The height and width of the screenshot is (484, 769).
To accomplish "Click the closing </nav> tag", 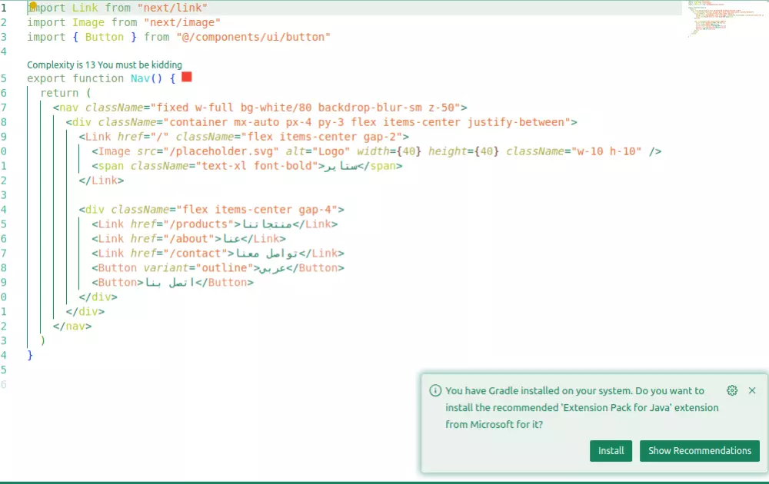I will click(72, 327).
